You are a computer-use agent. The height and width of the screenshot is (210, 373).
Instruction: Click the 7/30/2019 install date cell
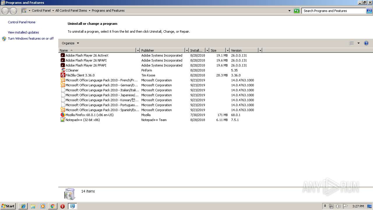tap(198, 115)
